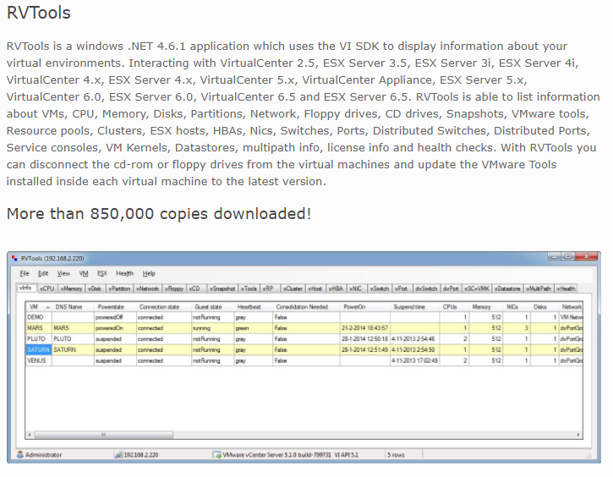
Task: Select the PLUTO cell in VM column
Action: point(39,339)
